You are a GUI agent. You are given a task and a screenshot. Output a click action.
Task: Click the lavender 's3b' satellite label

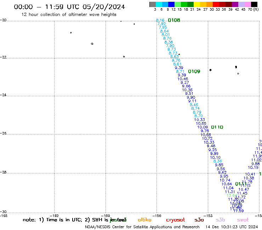point(220,220)
